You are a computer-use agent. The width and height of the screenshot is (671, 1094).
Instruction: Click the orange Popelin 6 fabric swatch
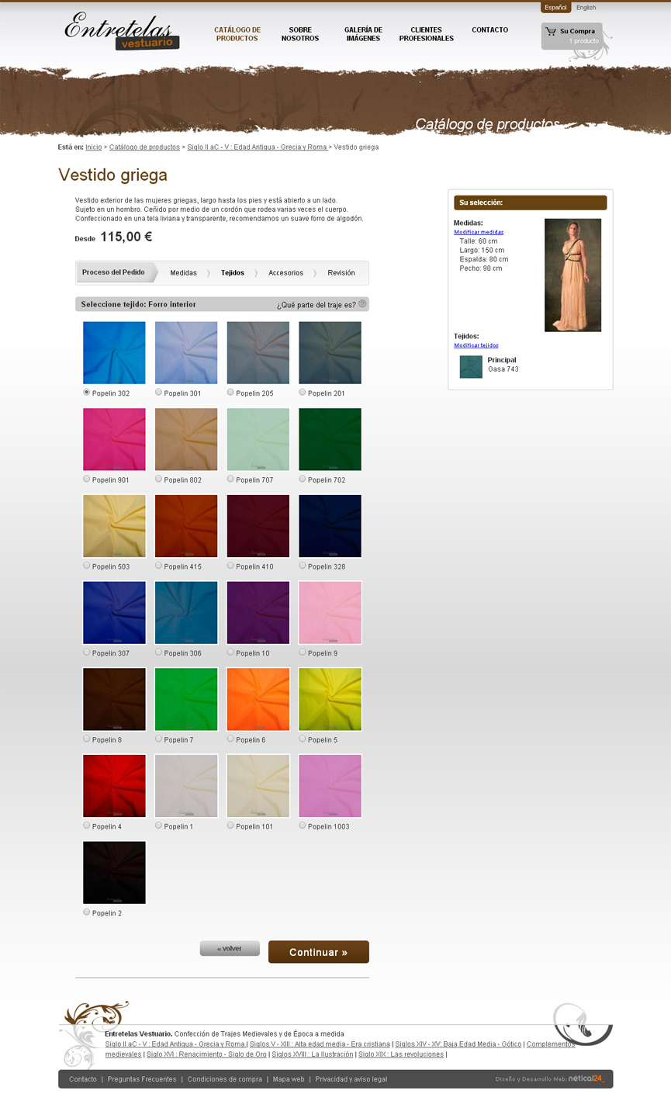258,699
